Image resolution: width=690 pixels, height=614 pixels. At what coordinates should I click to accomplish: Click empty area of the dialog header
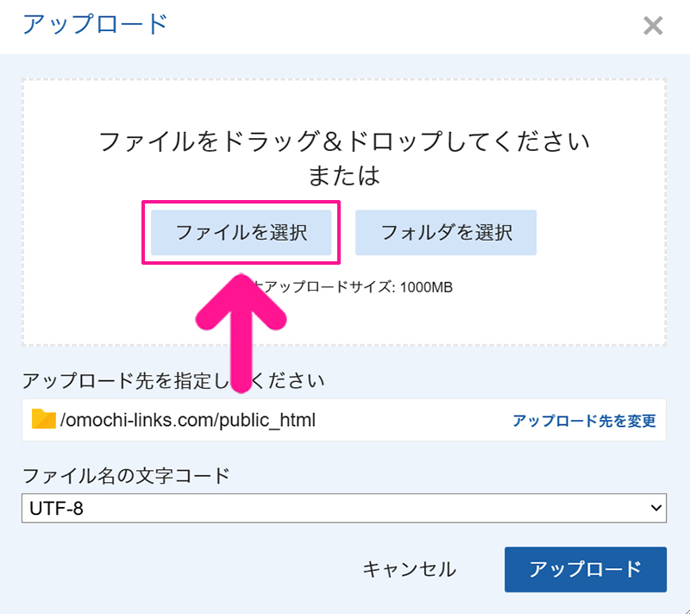pyautogui.click(x=388, y=26)
